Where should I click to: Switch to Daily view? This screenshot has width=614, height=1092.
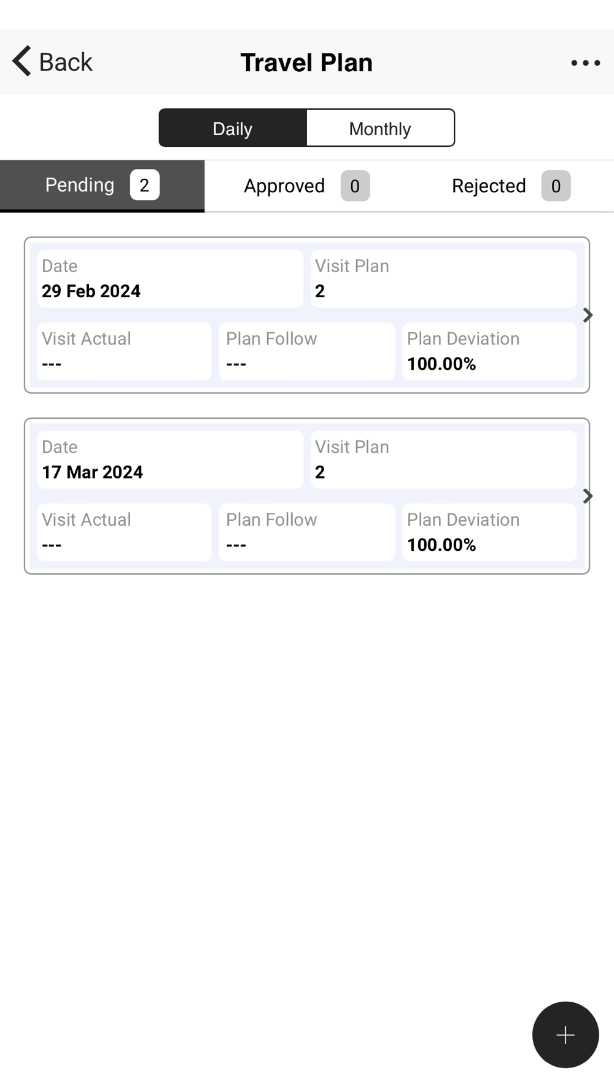(233, 128)
